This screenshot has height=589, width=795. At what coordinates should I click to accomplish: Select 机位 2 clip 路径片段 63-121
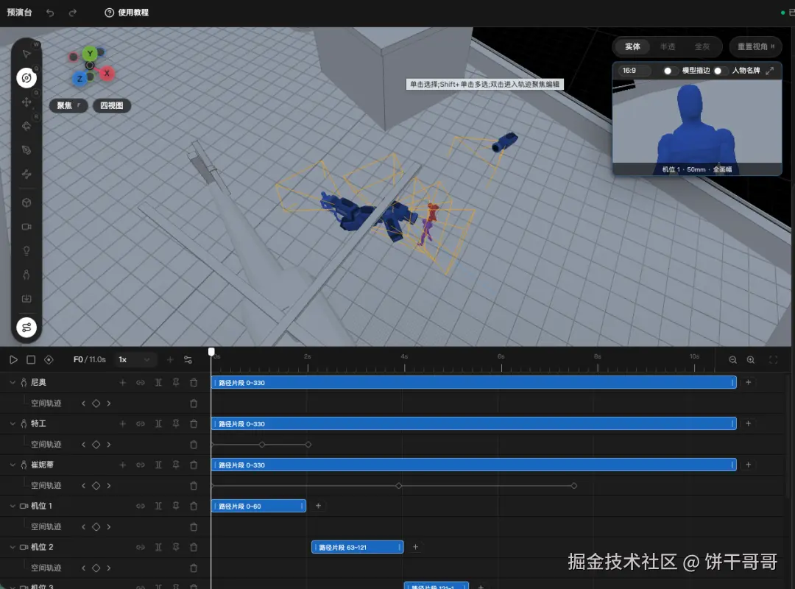358,547
